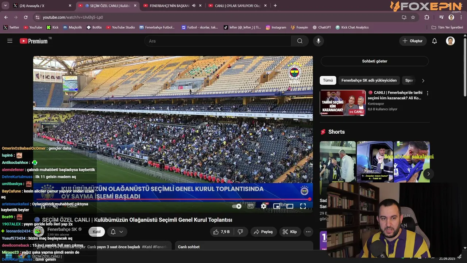Open a new browser tab
467x263 pixels.
coord(275,5)
